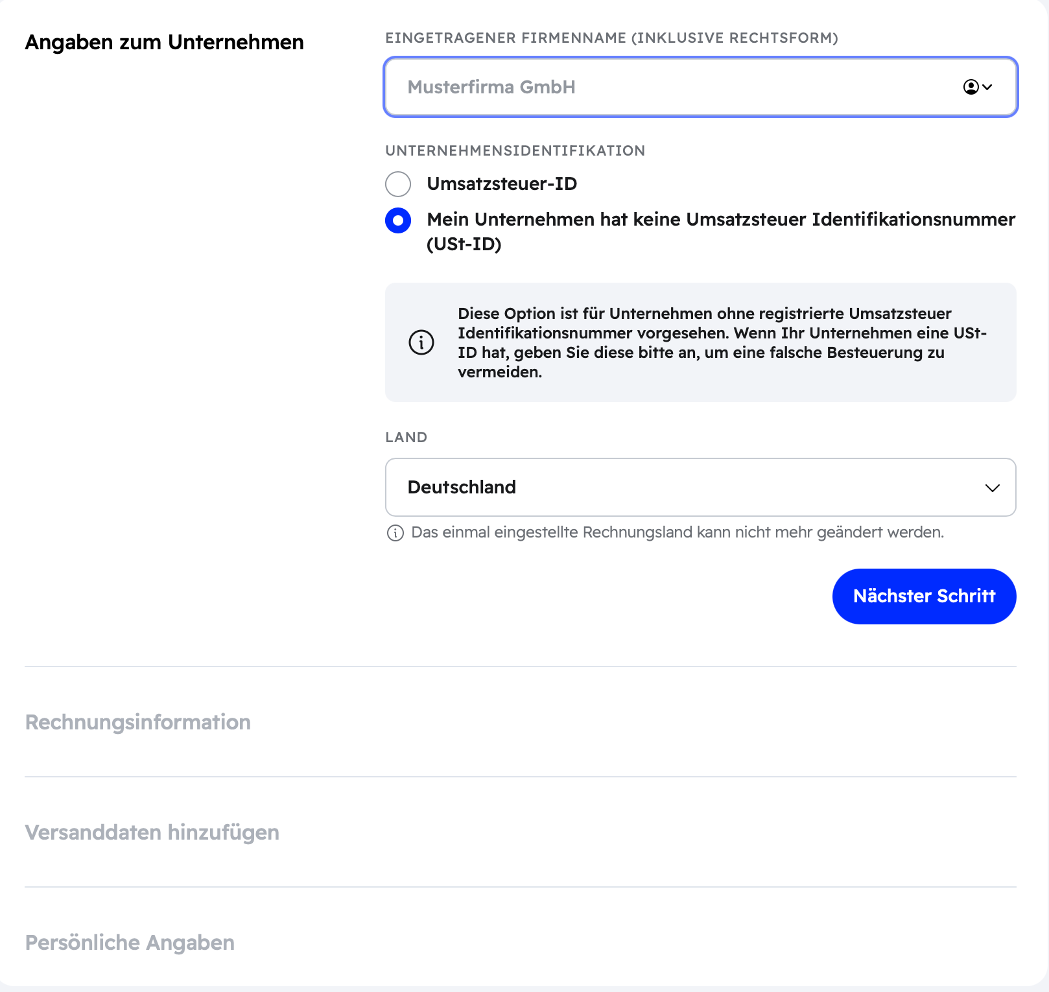1049x992 pixels.
Task: Click the 'Unternehmensidentifikation' group label
Action: [x=515, y=151]
